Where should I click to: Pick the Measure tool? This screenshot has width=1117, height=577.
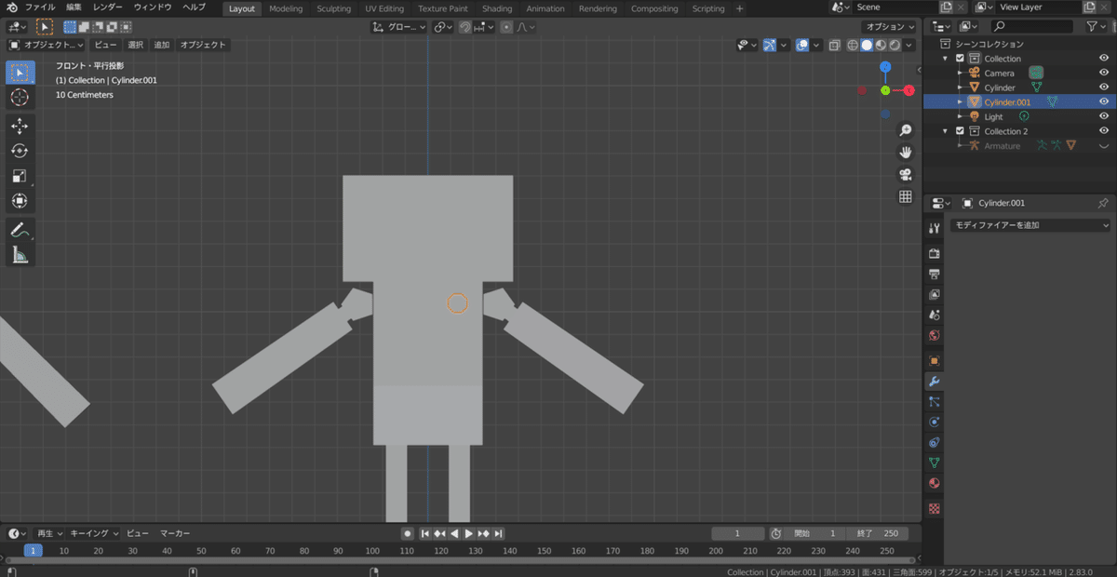[20, 254]
